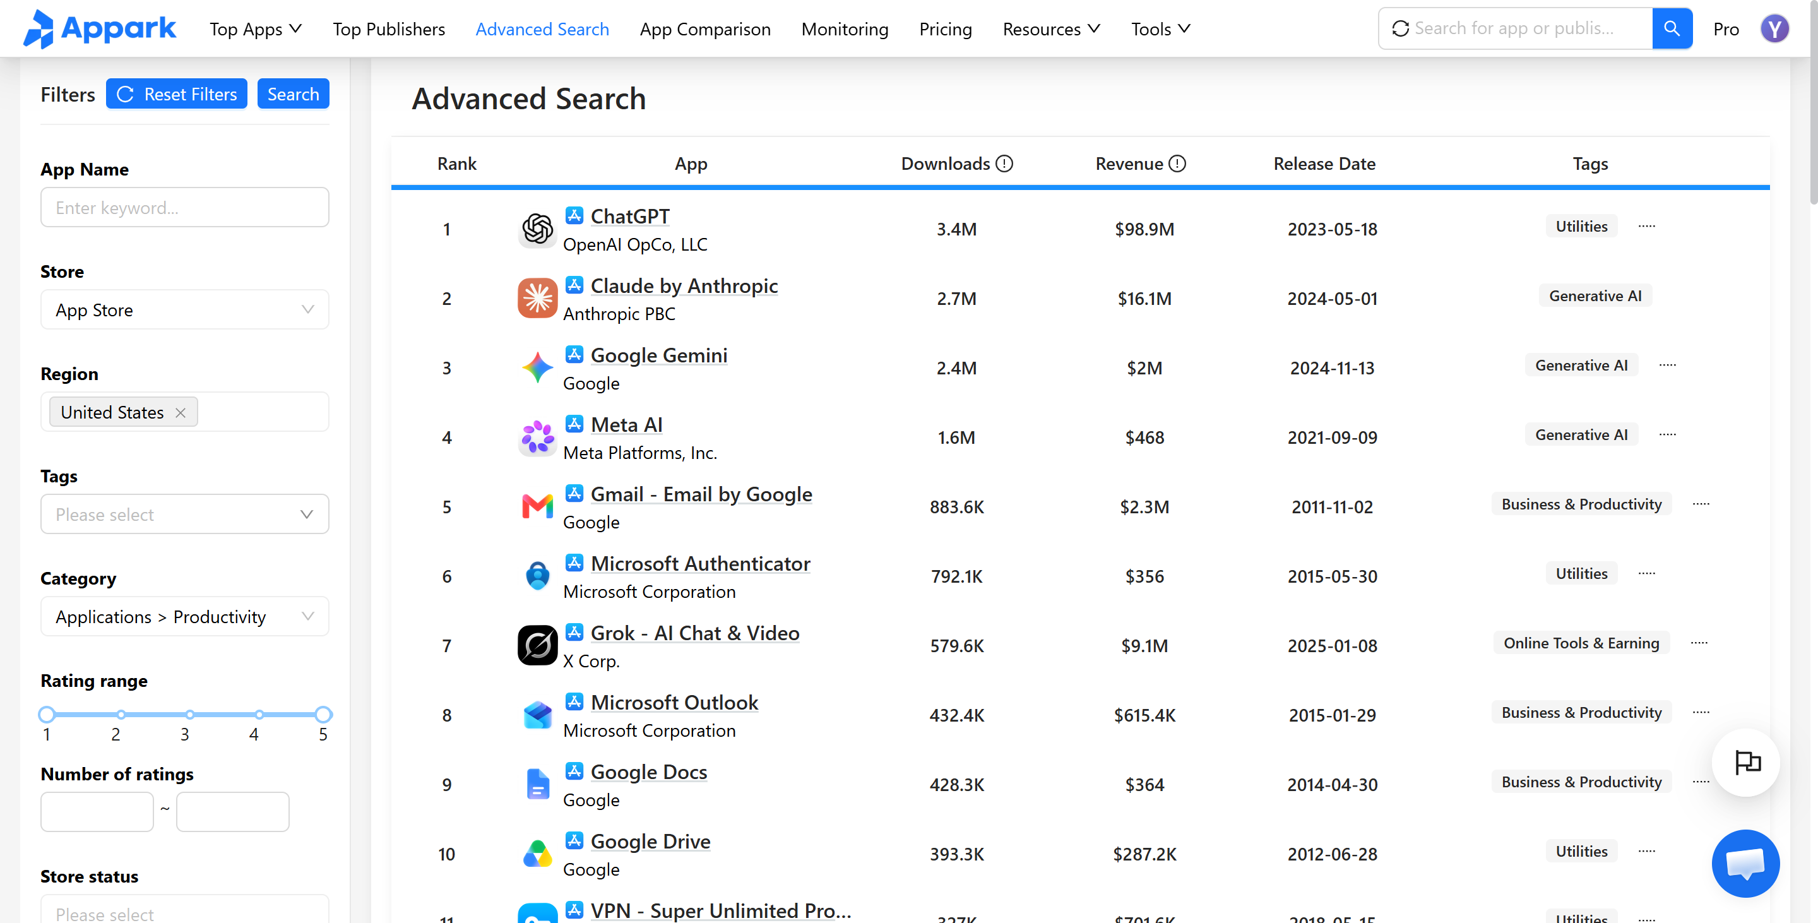Expand the Resources menu
This screenshot has height=923, width=1818.
(1051, 29)
